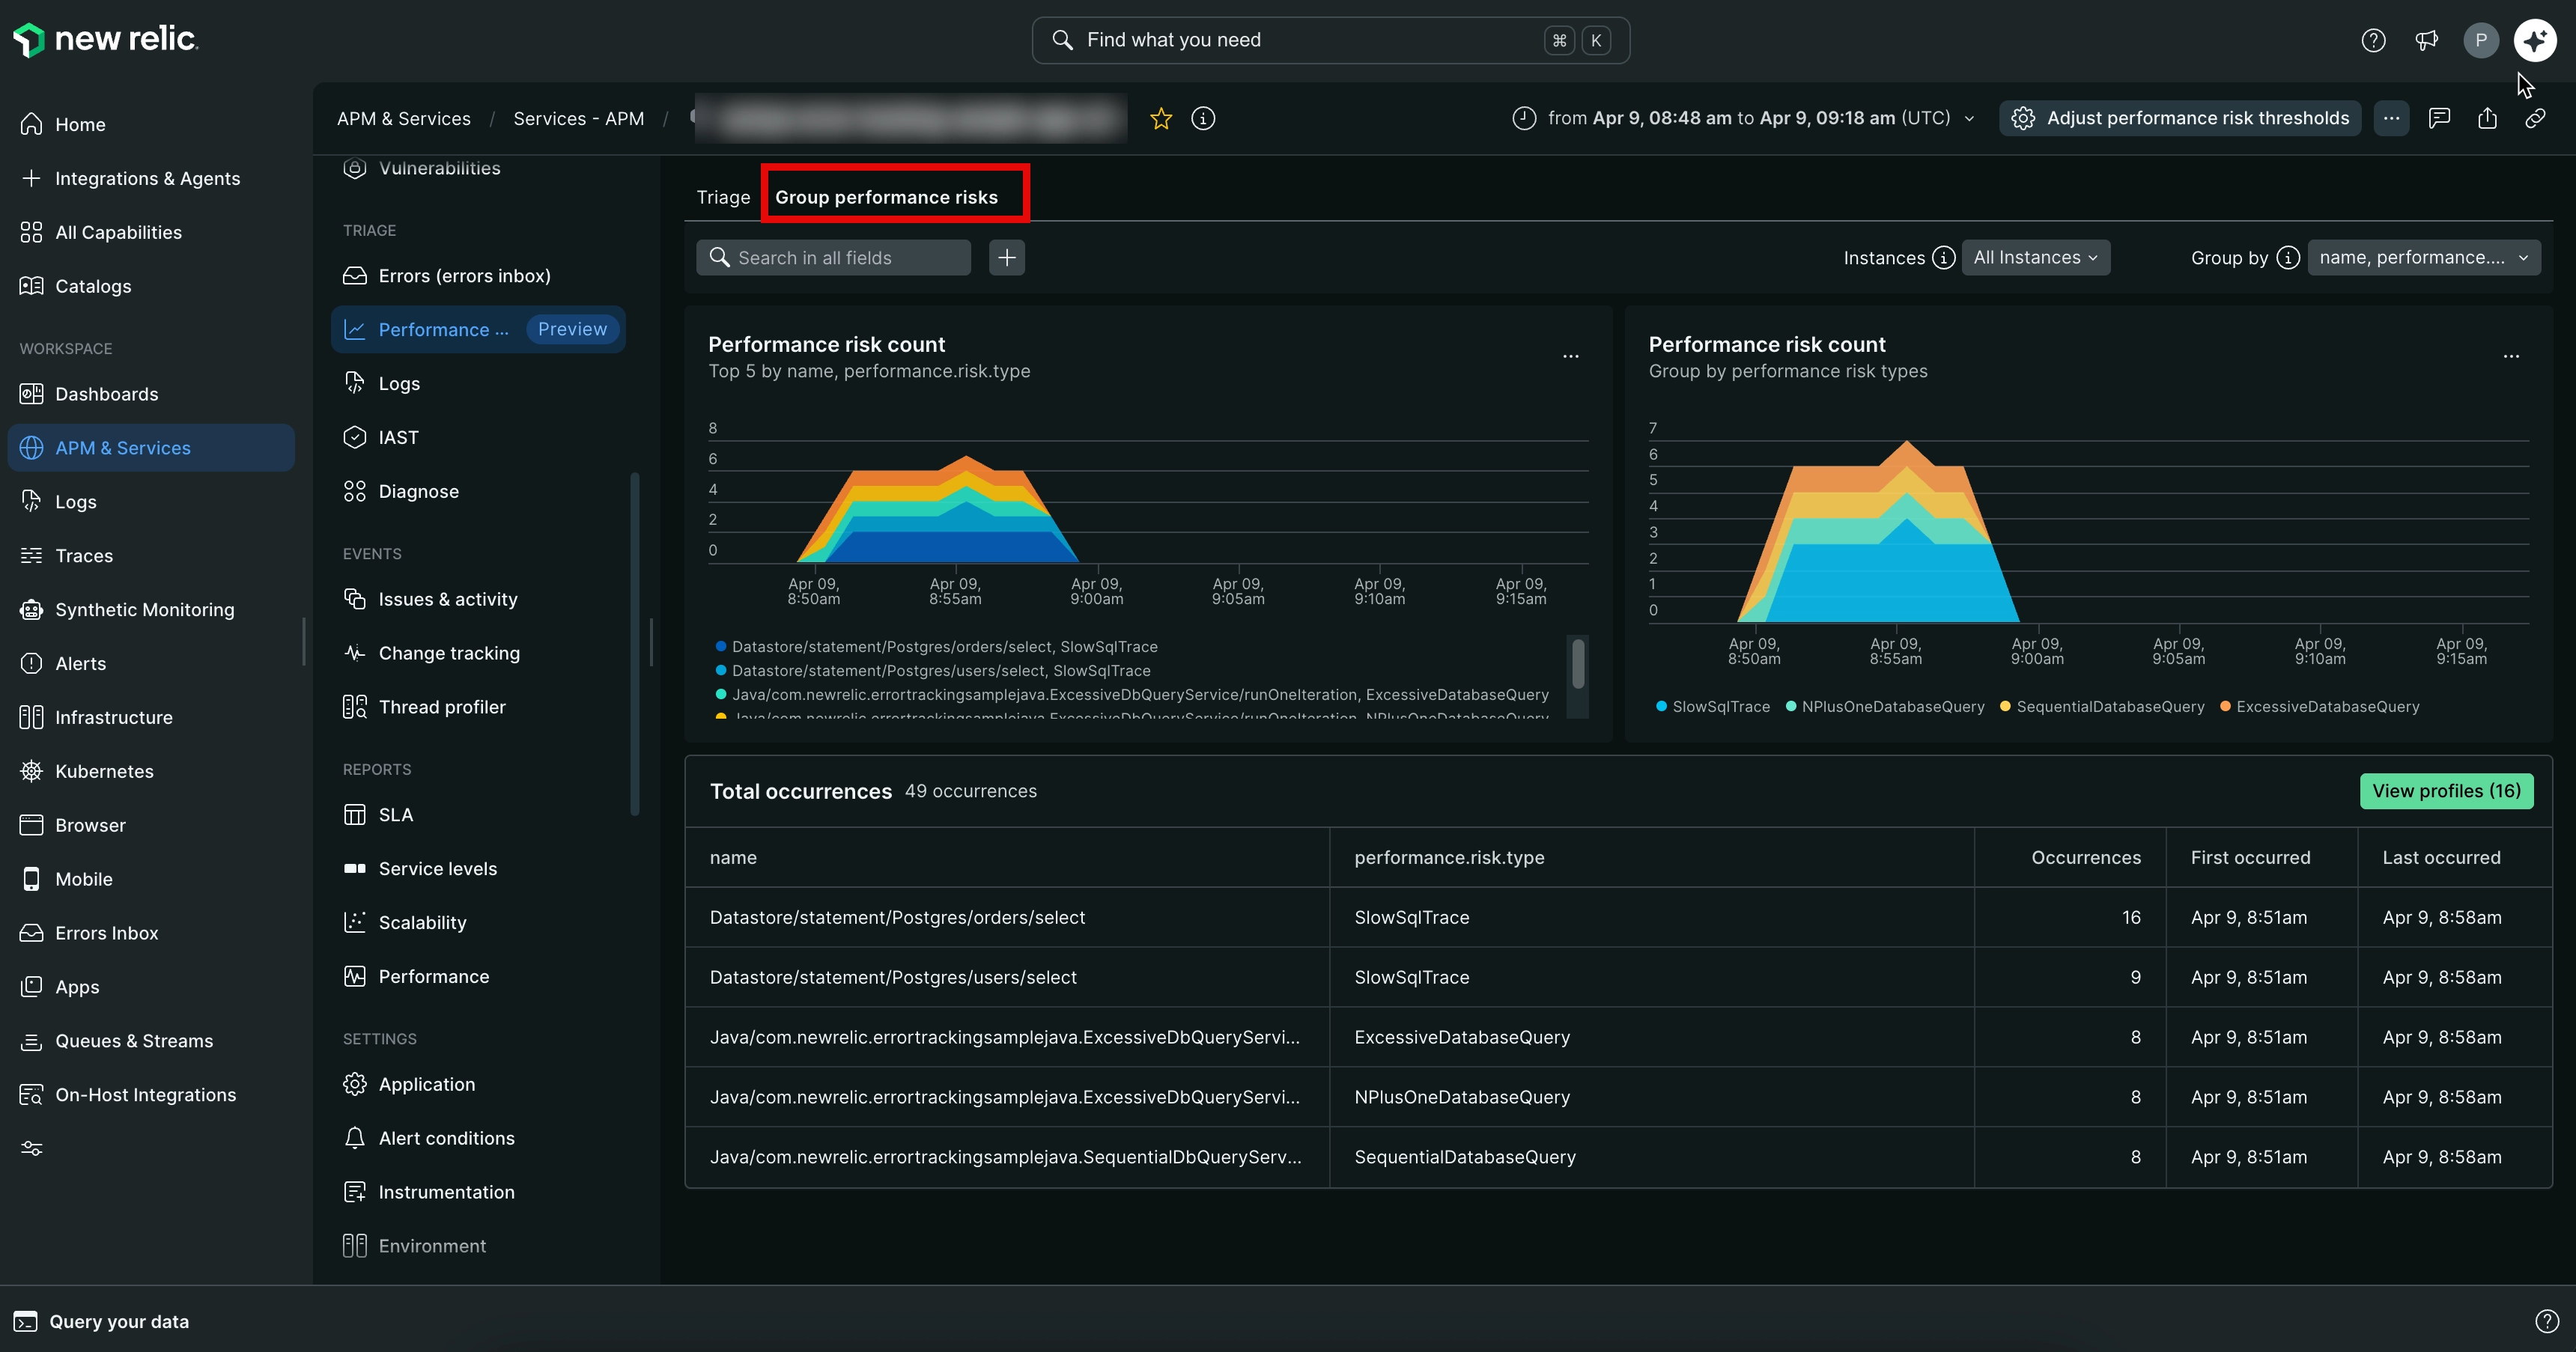Screen dimensions: 2576x1352
Task: Open SLA report
Action: point(478,815)
